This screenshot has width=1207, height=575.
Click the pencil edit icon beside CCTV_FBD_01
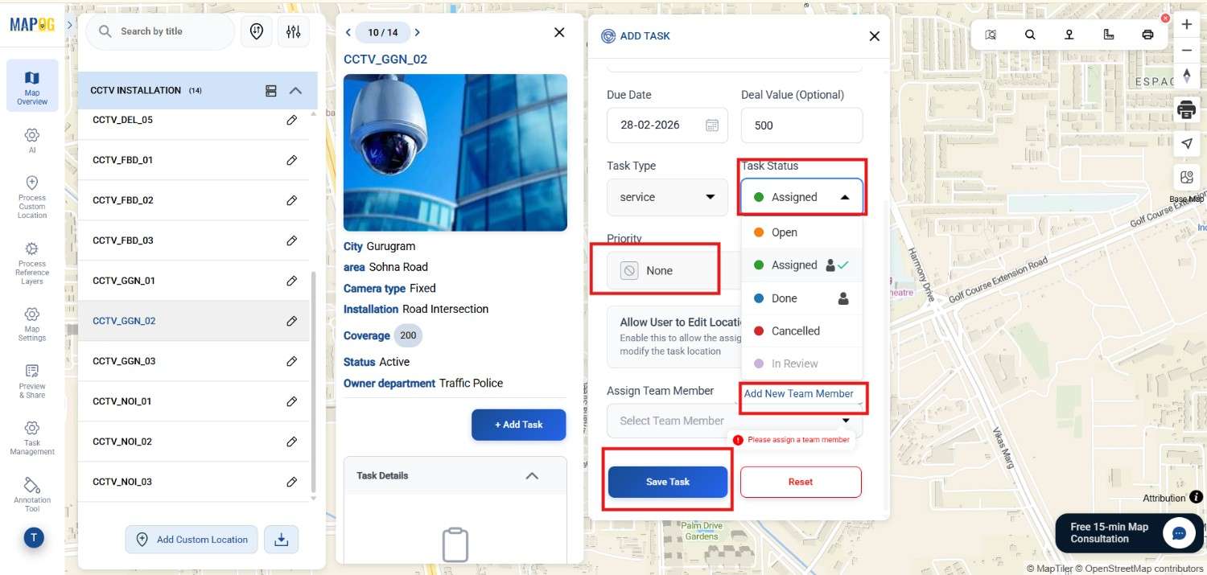click(292, 159)
